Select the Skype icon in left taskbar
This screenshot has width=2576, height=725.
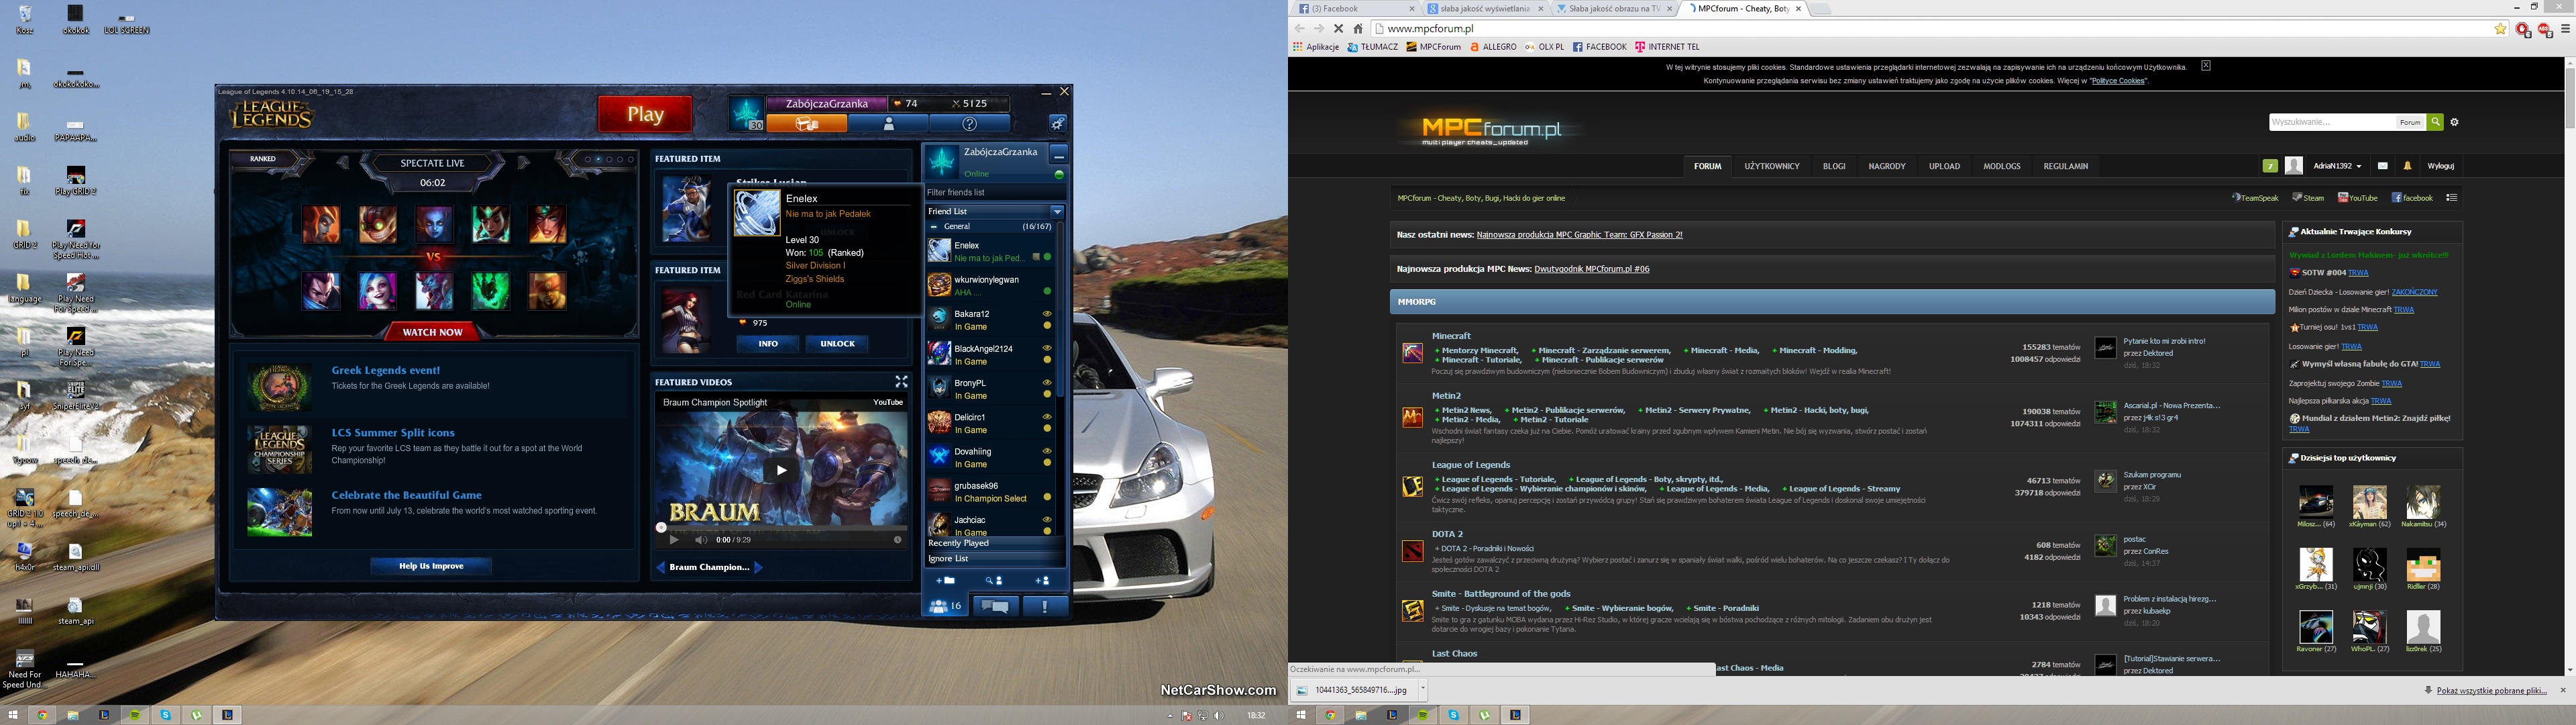[x=166, y=715]
